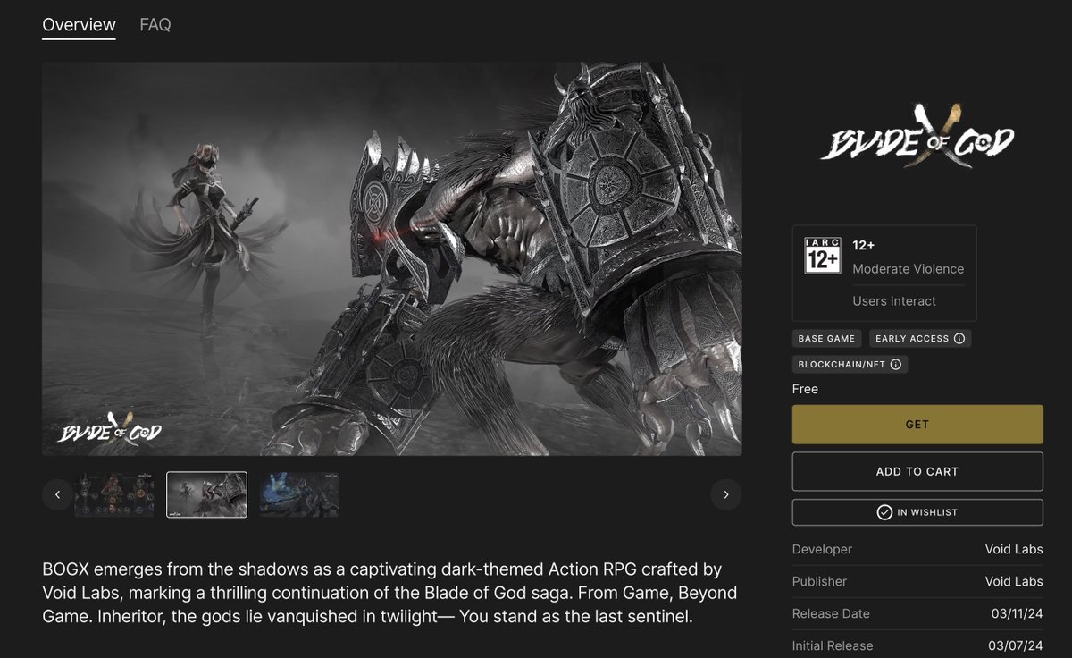Click the Users Interact descriptor
The height and width of the screenshot is (658, 1072).
[x=894, y=301]
